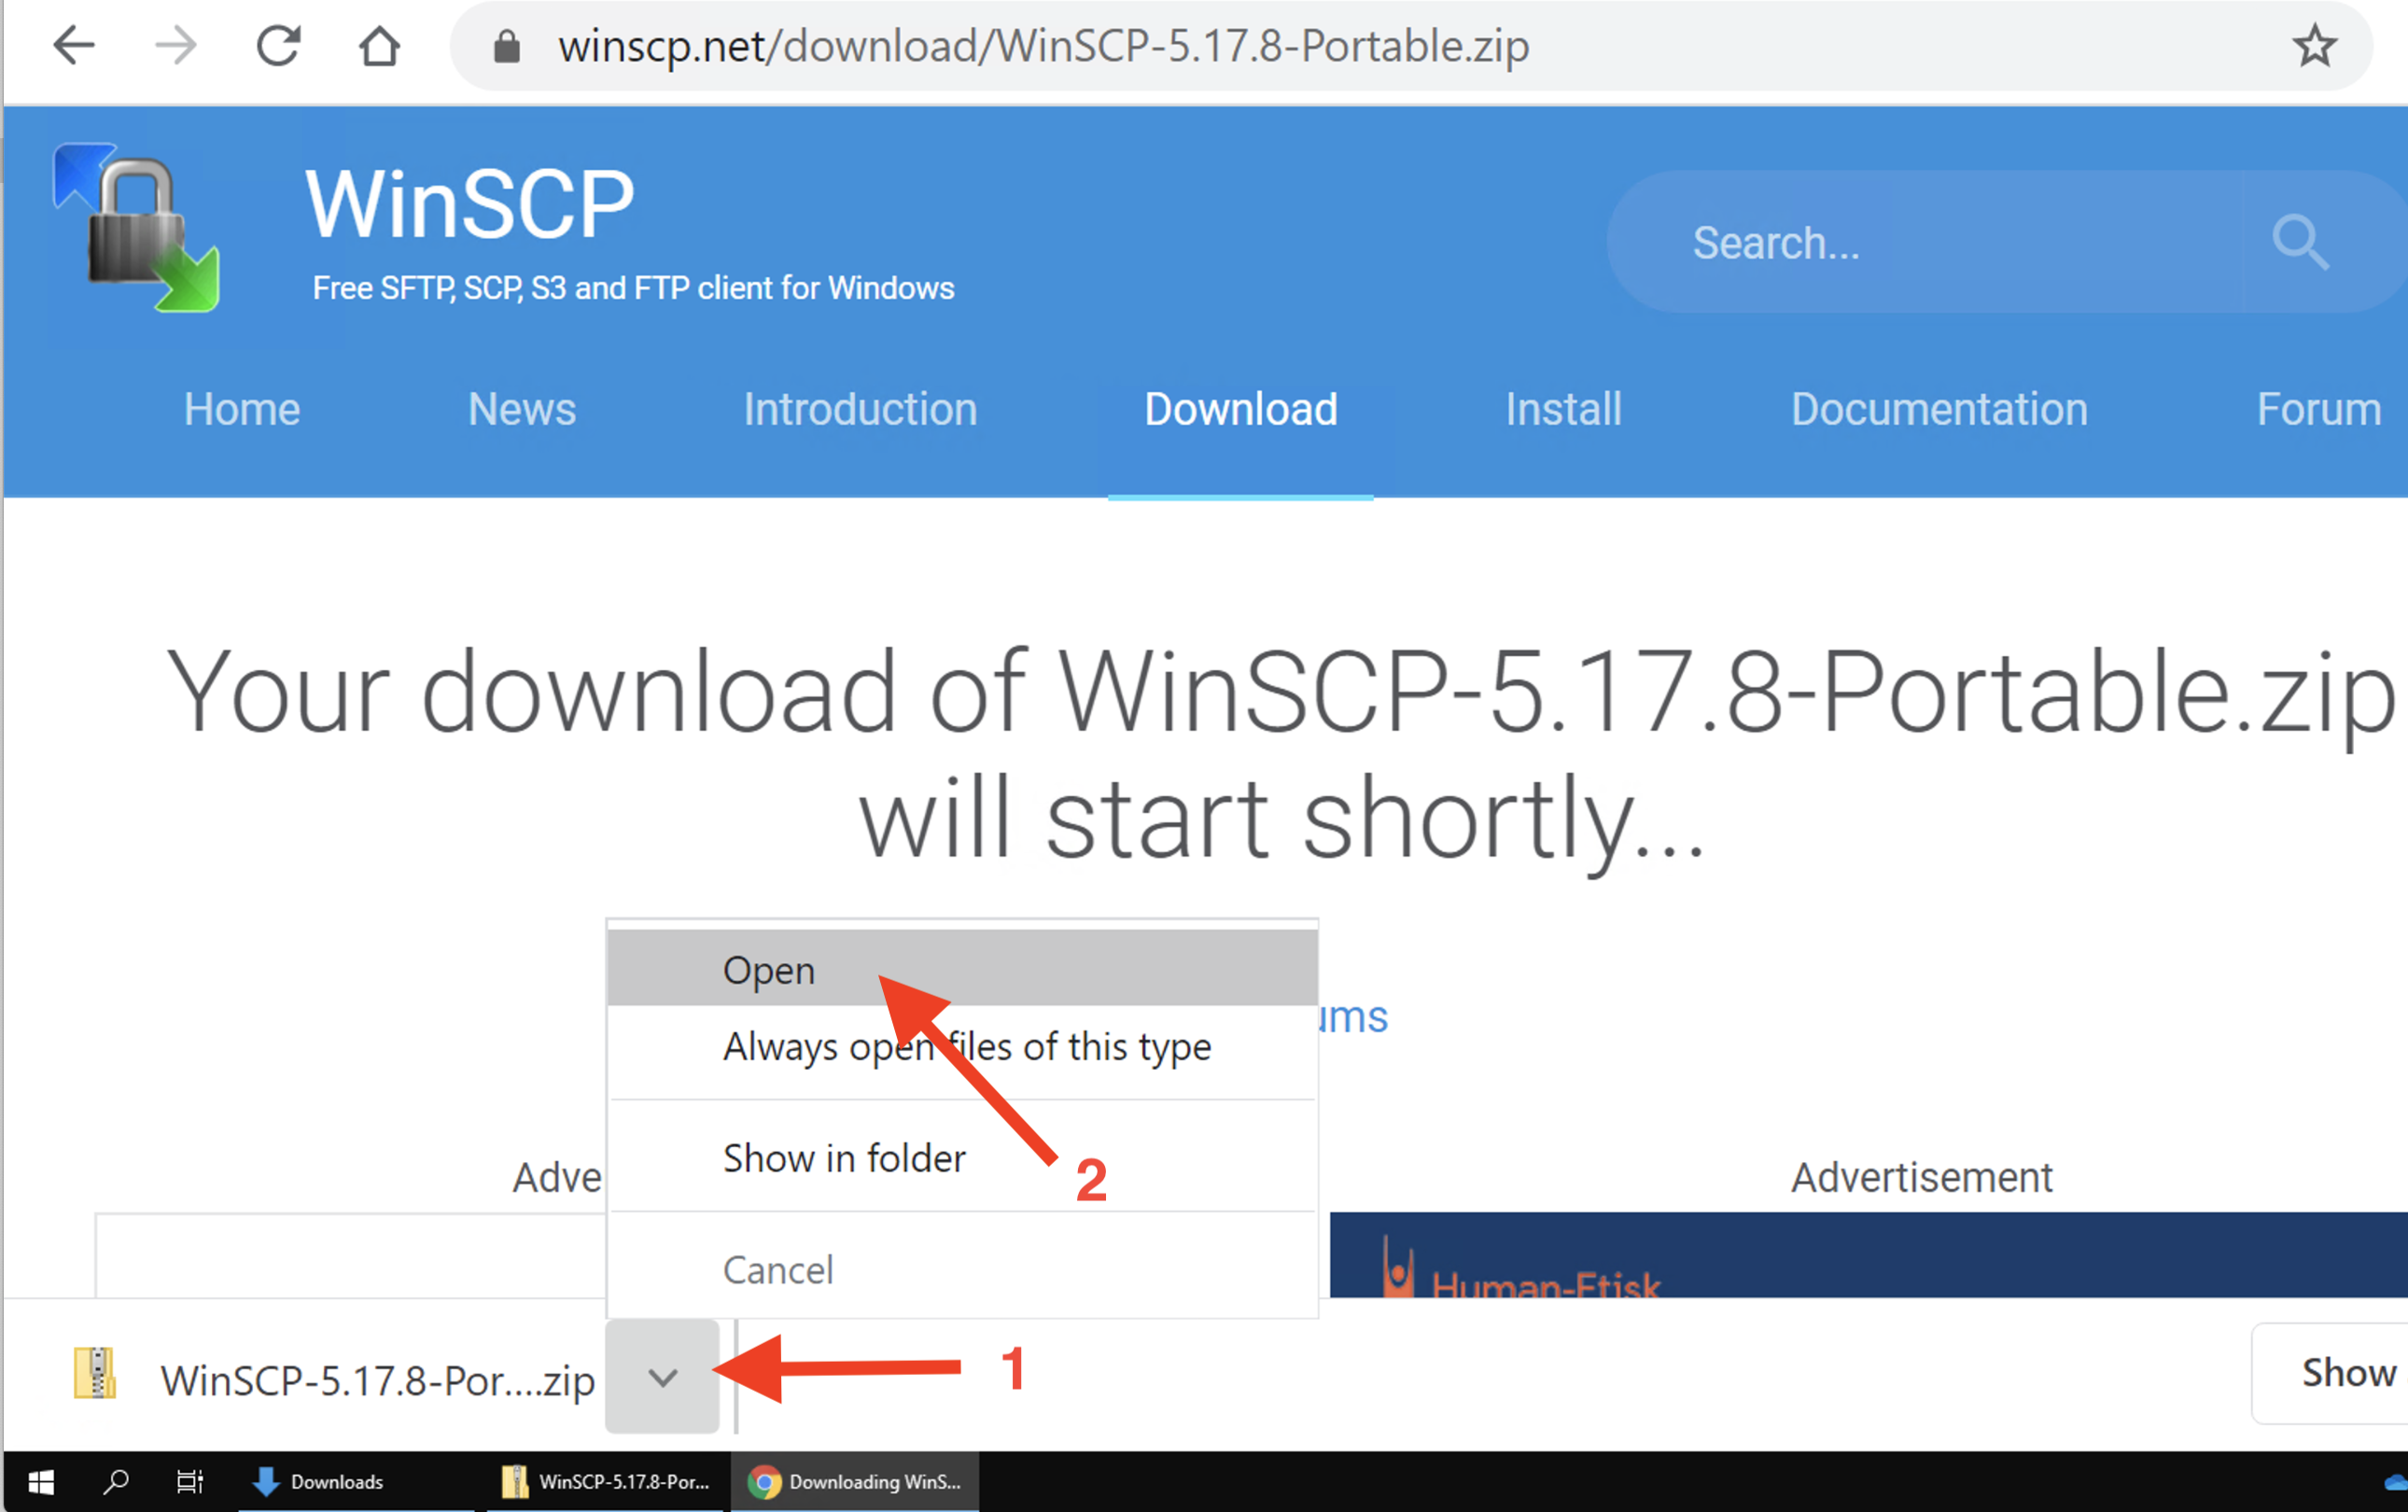Select Always open files of this type
This screenshot has width=2408, height=1512.
point(966,1047)
